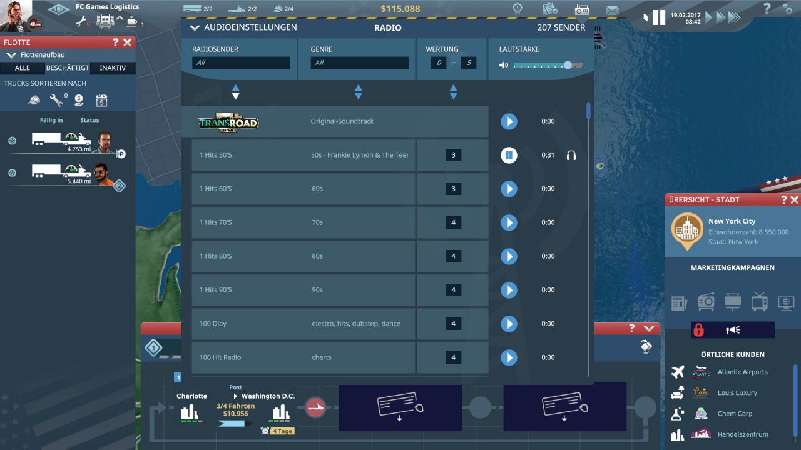This screenshot has height=450, width=801.
Task: Click the PC Games Logistics company logo
Action: click(58, 9)
